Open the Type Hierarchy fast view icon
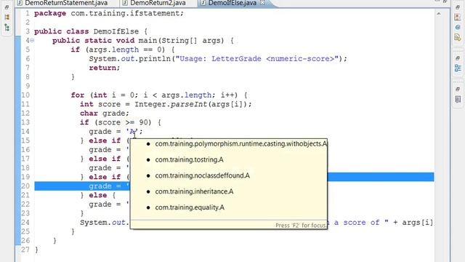465x262 pixels. click(7, 28)
